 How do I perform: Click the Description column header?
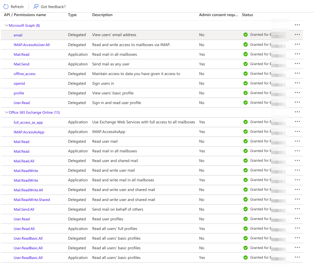(102, 15)
